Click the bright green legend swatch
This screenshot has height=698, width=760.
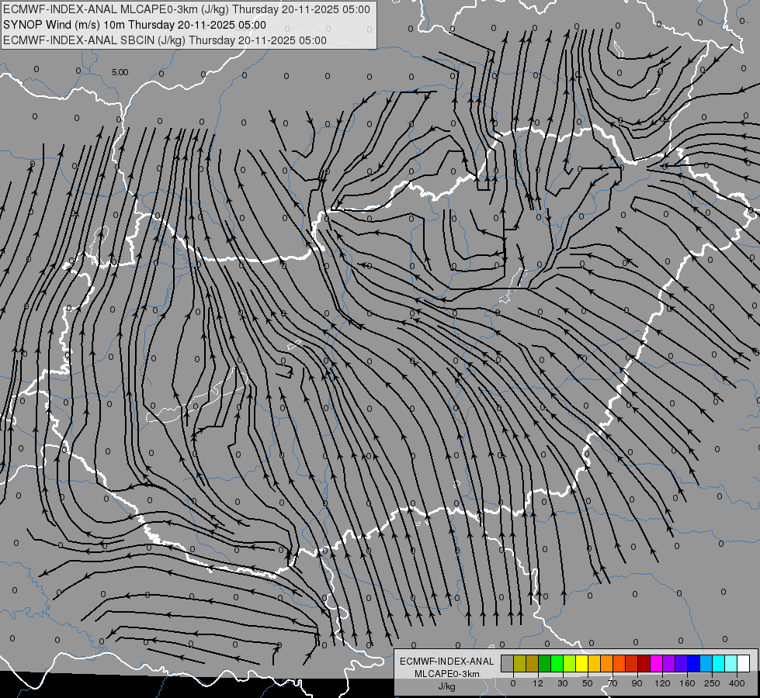tap(557, 663)
